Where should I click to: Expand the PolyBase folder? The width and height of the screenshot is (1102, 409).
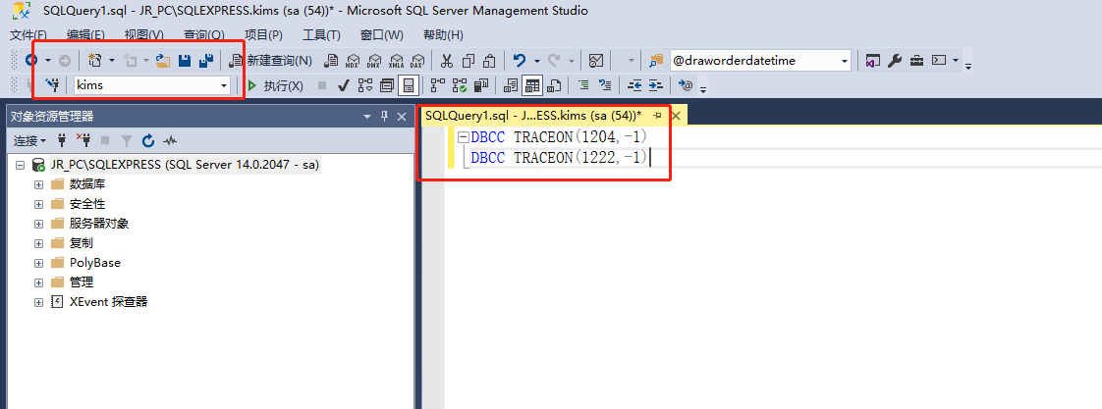pyautogui.click(x=38, y=263)
